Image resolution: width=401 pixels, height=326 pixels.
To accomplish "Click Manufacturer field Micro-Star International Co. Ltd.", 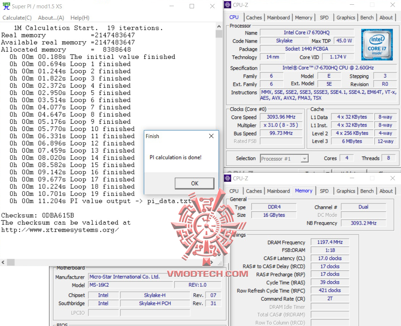I will point(155,277).
